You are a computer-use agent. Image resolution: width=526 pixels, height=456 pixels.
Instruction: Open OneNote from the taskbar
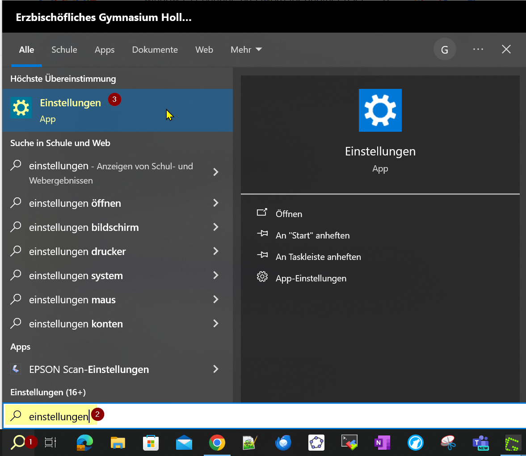coord(382,443)
